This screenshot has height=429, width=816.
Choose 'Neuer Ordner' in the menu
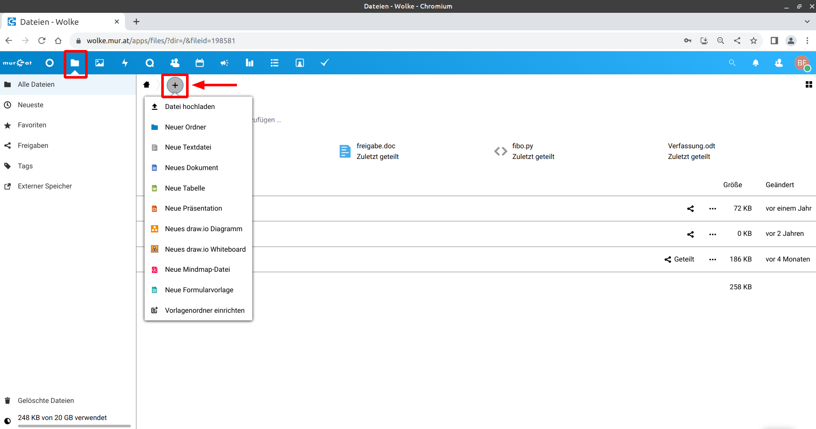click(186, 127)
